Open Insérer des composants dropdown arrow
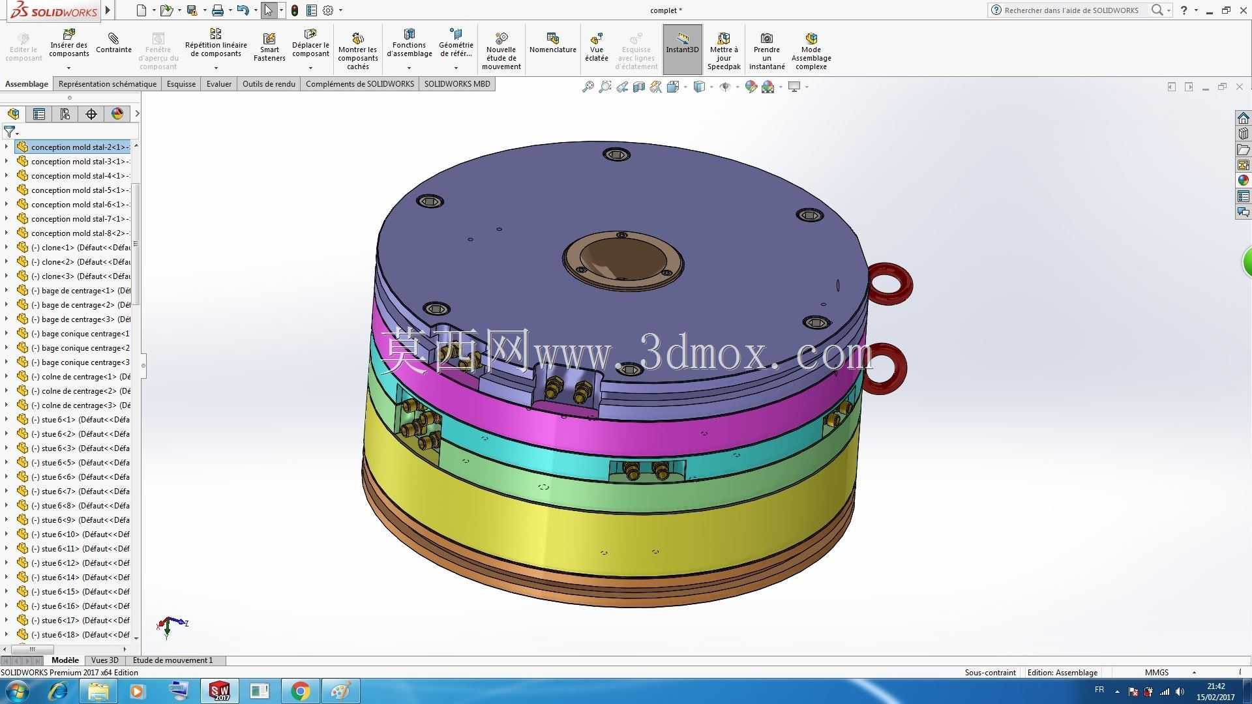1252x704 pixels. (x=68, y=68)
